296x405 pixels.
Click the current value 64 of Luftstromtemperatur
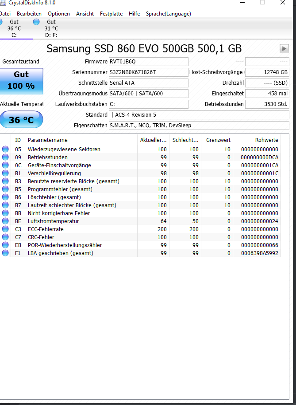pyautogui.click(x=164, y=221)
